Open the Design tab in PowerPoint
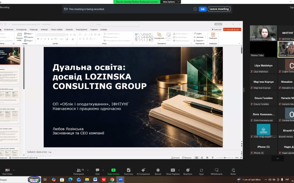The image size is (294, 183). click(x=21, y=30)
